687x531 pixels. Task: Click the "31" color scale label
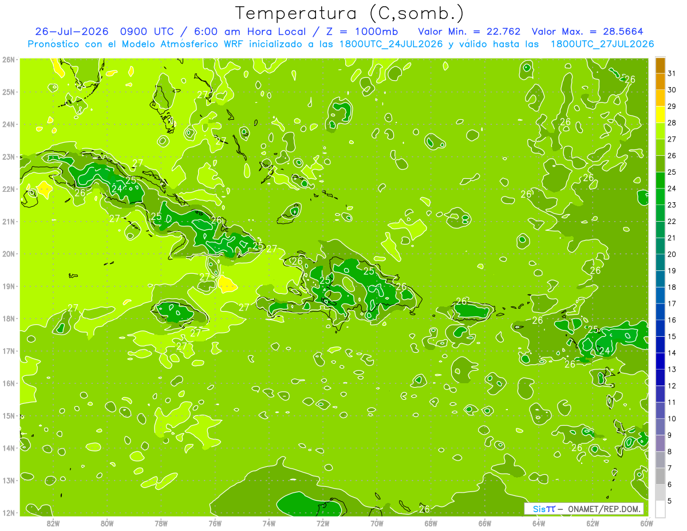point(672,74)
